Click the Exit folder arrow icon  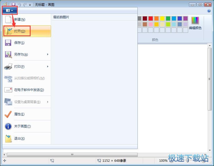pyautogui.click(x=8, y=139)
